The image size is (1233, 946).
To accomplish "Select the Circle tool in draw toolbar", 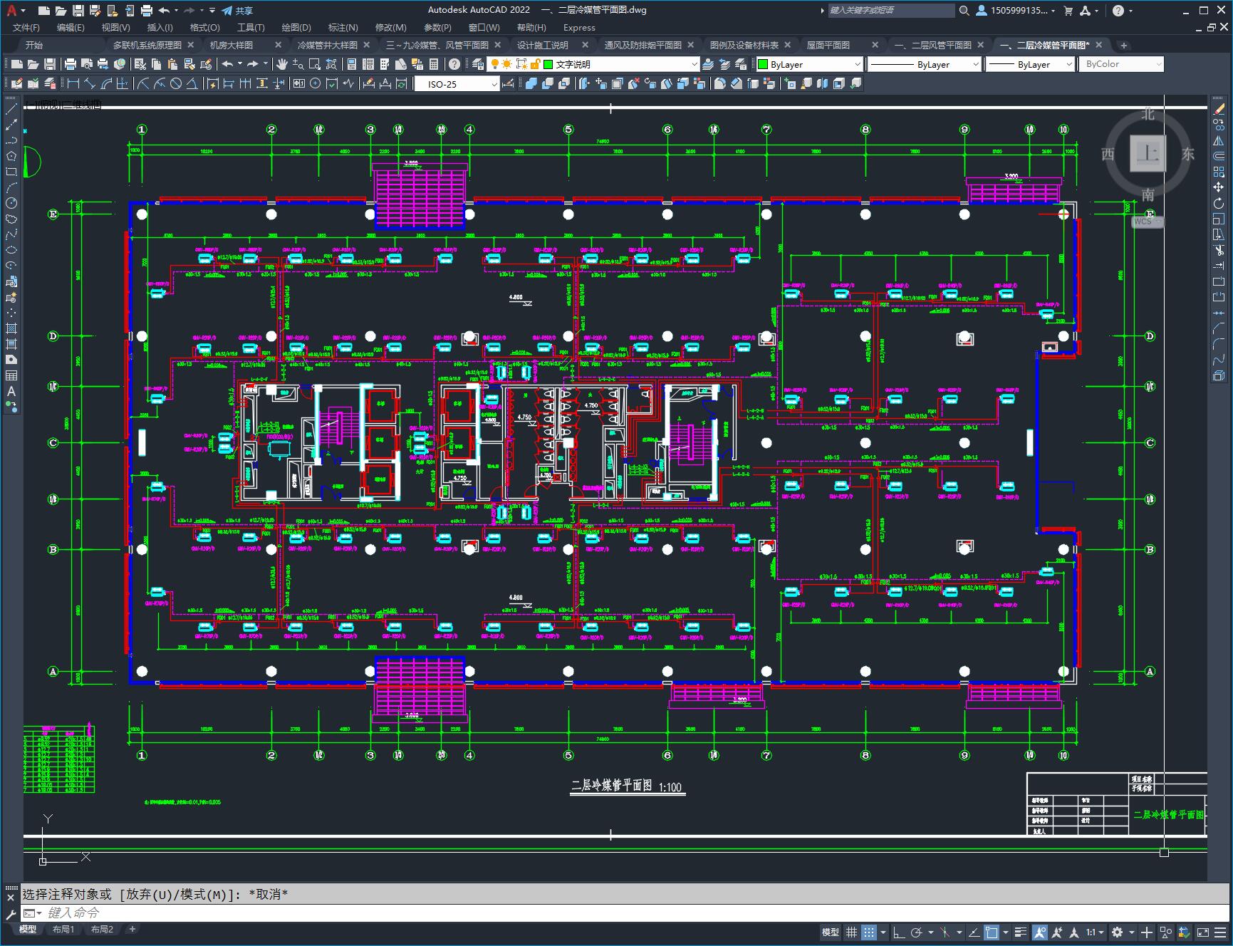I will tap(11, 203).
